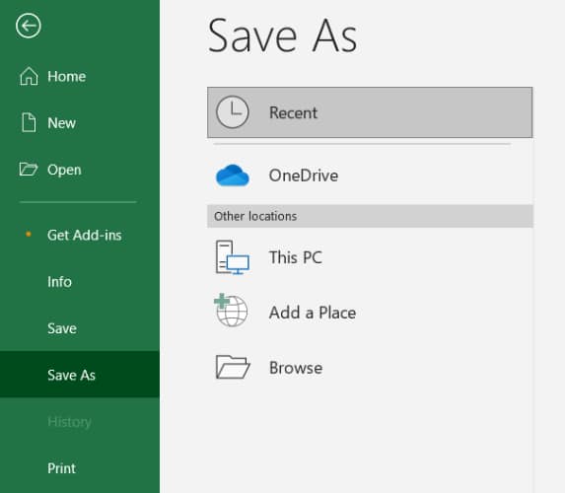
Task: Click the back arrow circle icon
Action: [x=29, y=26]
